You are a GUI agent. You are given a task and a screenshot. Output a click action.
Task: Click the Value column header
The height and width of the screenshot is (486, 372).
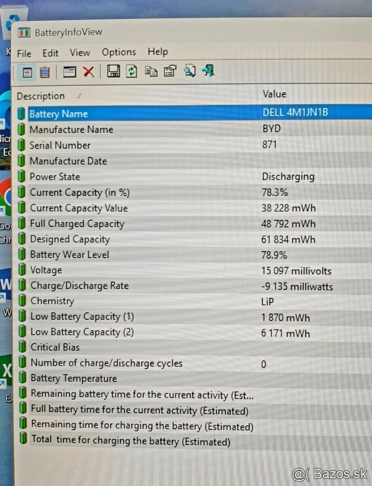[274, 94]
